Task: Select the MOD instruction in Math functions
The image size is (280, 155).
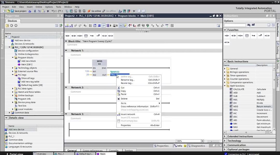Action: pos(235,106)
